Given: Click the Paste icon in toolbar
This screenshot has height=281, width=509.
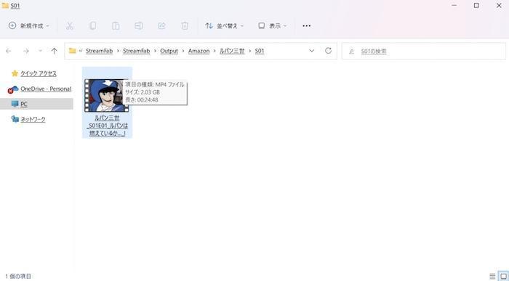Looking at the screenshot, I should point(116,25).
